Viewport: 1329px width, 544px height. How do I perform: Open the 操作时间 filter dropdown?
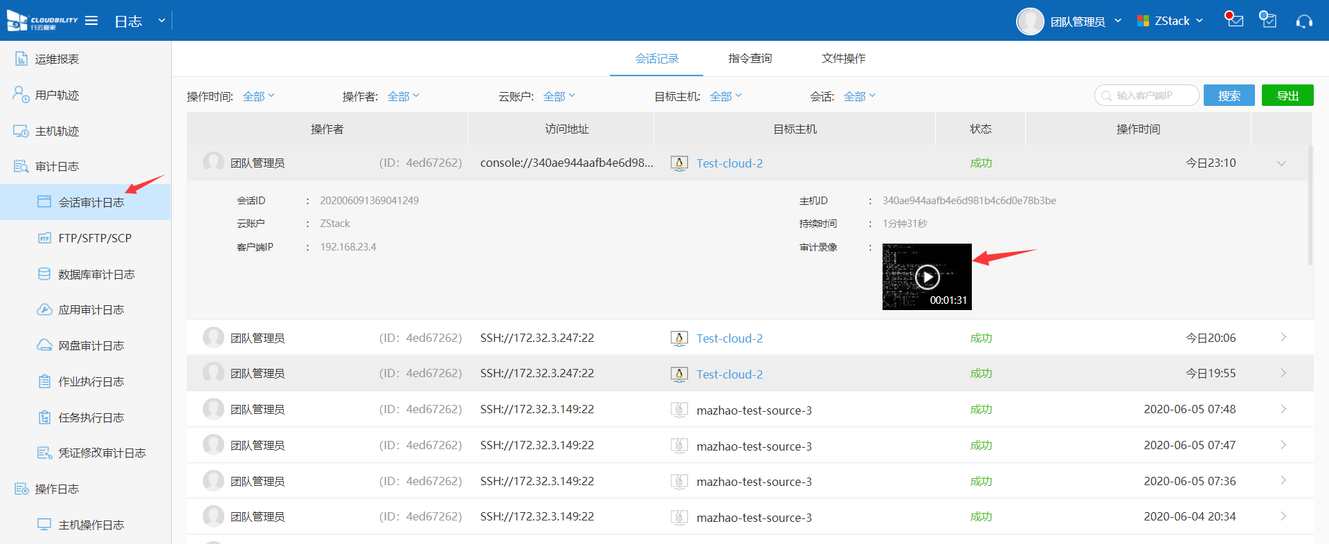click(258, 96)
